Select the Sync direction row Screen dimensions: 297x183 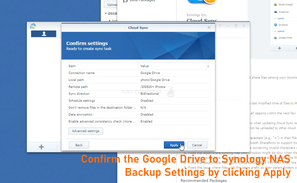point(138,94)
